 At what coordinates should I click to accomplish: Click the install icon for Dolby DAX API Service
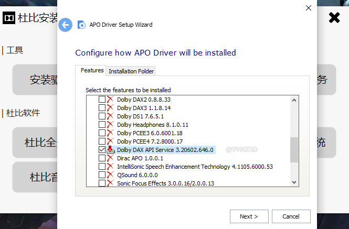tap(110, 150)
